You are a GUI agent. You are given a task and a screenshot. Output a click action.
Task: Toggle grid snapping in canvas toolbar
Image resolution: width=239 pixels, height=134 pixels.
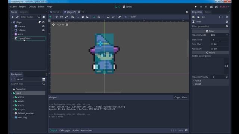[x=99, y=17]
